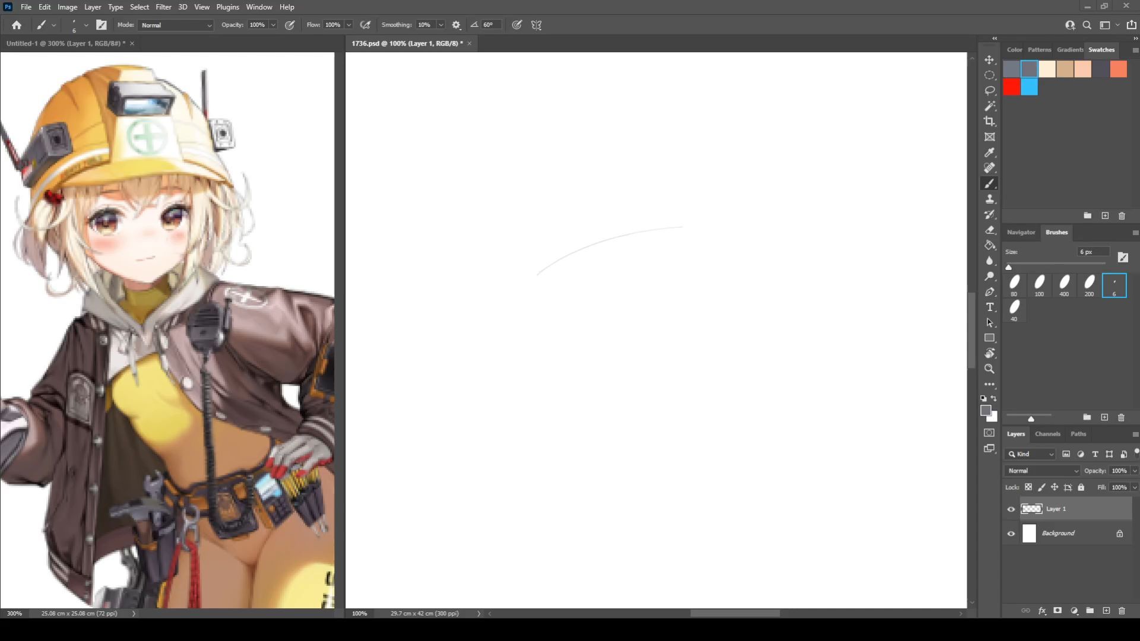This screenshot has width=1140, height=641.
Task: Expand the brush preset picker
Action: pyautogui.click(x=86, y=25)
